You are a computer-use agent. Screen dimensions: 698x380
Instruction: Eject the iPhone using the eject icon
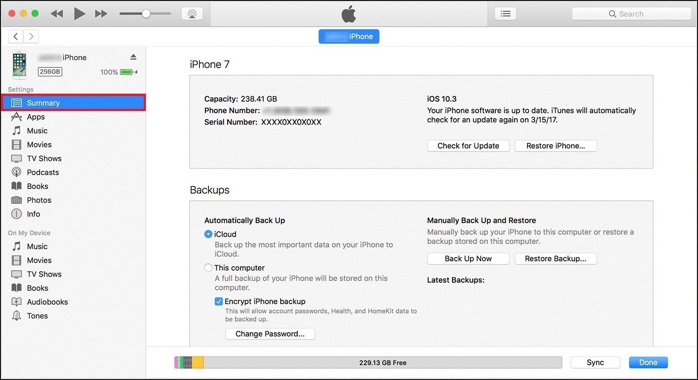click(x=133, y=57)
